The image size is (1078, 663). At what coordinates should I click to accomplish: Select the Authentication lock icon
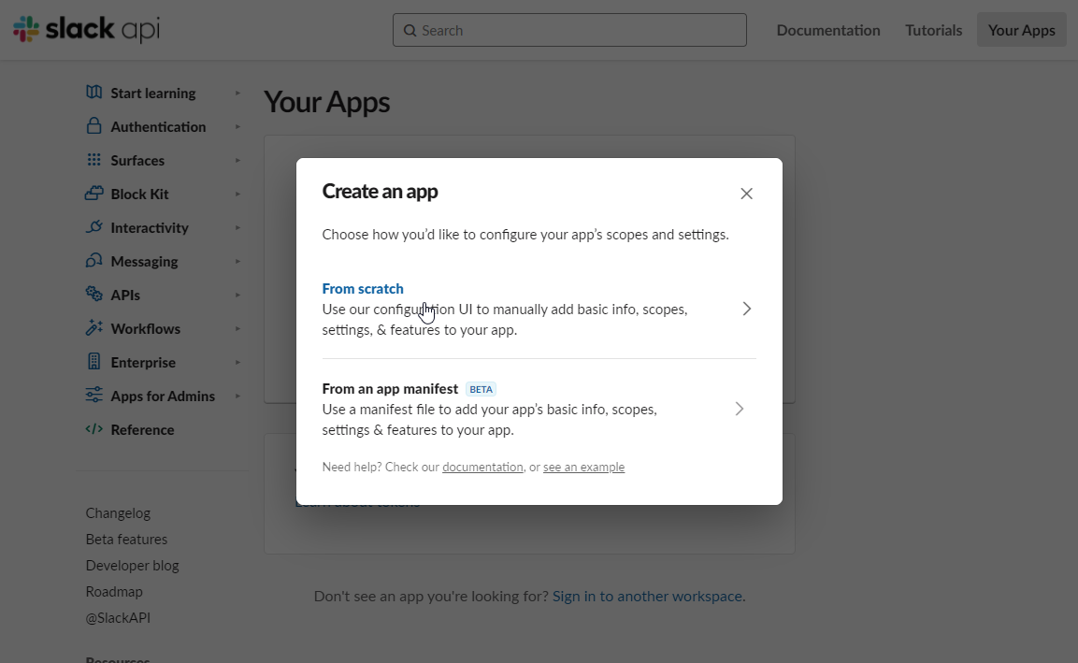pyautogui.click(x=93, y=126)
